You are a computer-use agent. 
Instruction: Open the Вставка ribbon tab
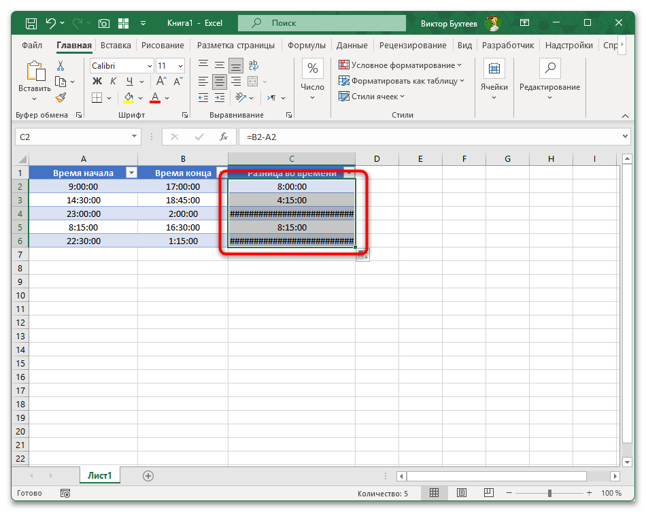tap(116, 46)
